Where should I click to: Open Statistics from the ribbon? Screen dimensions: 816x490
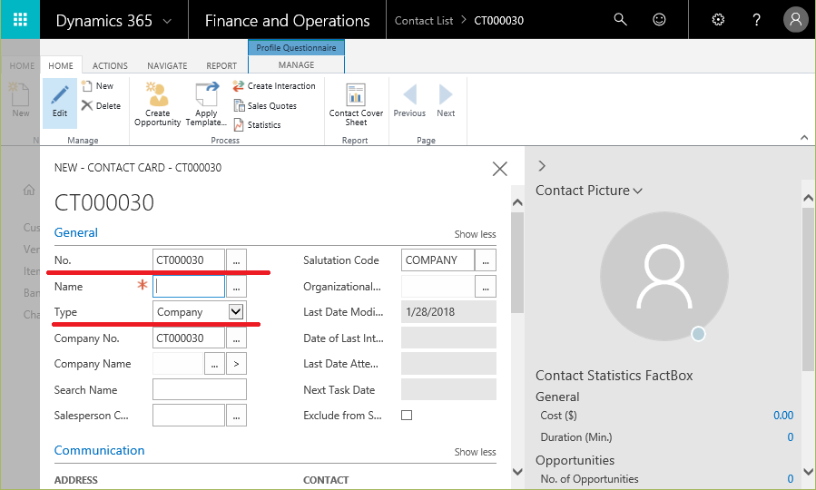(x=257, y=125)
